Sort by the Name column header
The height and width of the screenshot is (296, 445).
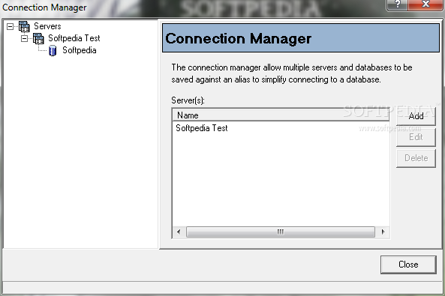point(281,115)
